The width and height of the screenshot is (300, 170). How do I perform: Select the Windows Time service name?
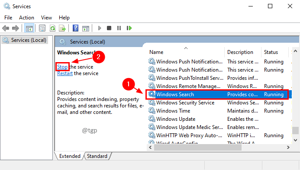[173, 110]
